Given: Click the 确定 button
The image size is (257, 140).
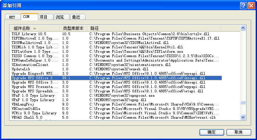Looking at the screenshot, I should [x=212, y=132].
